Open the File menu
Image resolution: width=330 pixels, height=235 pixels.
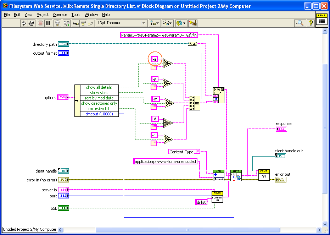click(7, 15)
